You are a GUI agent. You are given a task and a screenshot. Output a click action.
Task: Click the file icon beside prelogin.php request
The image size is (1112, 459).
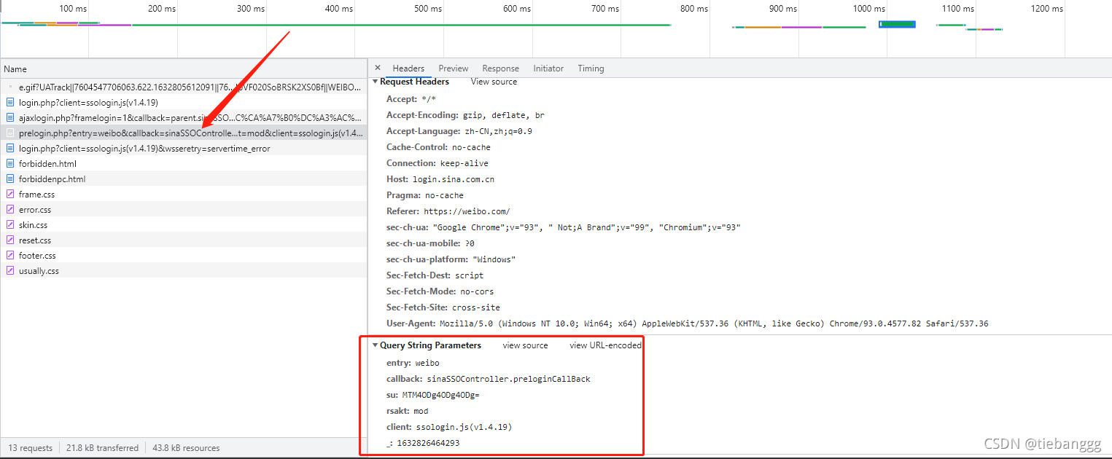[x=10, y=133]
